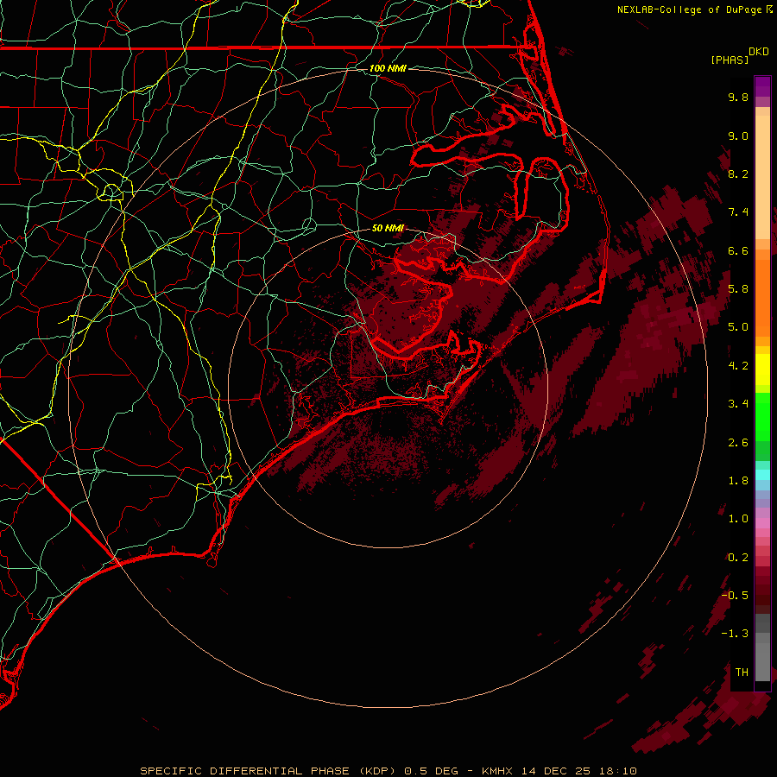Image resolution: width=777 pixels, height=777 pixels.
Task: Click the DKD units label above the scale
Action: pos(759,52)
